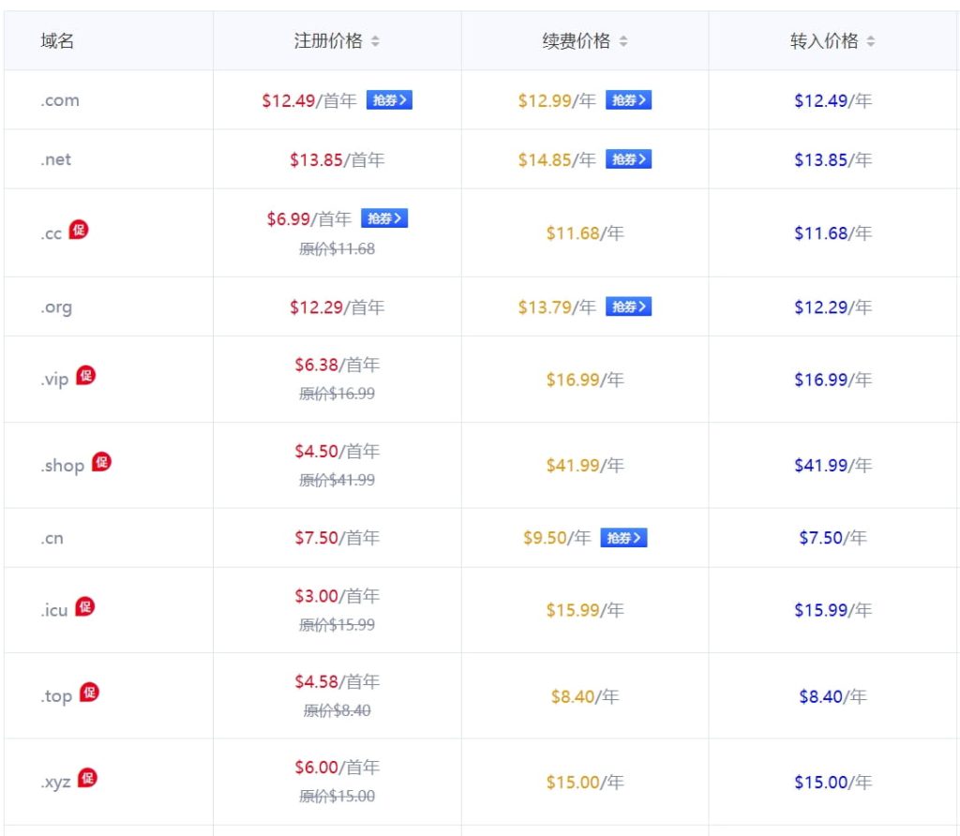Screen dimensions: 960x836
Task: Click the promo badge next to .vip
Action: pyautogui.click(x=86, y=376)
